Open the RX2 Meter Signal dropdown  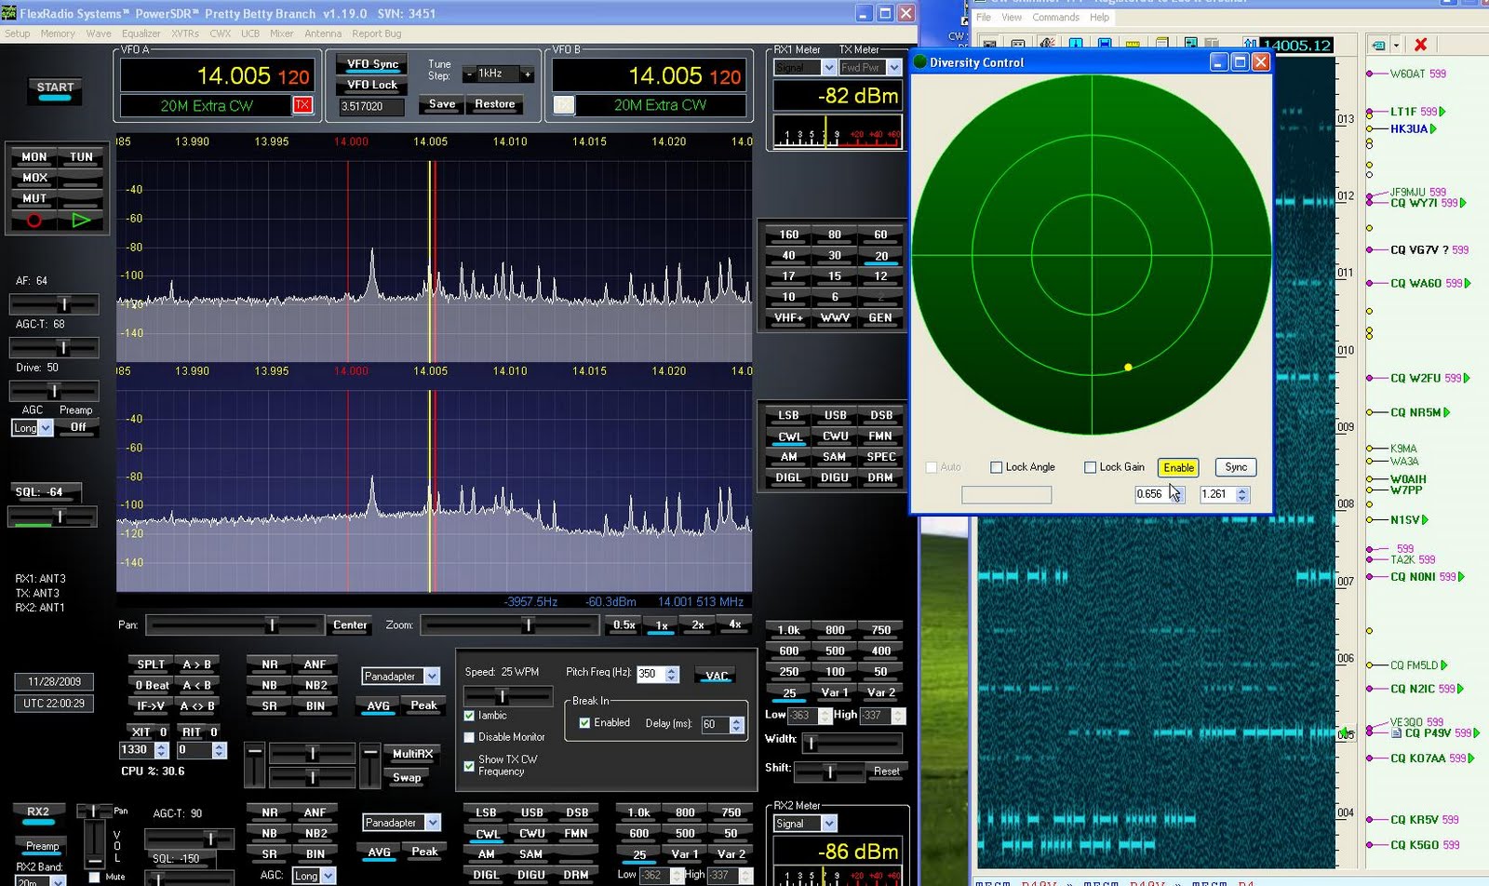coord(828,824)
